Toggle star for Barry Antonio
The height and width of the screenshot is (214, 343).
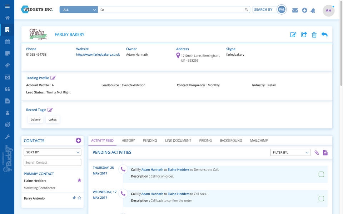tap(79, 198)
